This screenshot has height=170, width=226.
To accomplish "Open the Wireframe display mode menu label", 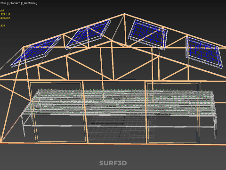I will (x=30, y=3).
